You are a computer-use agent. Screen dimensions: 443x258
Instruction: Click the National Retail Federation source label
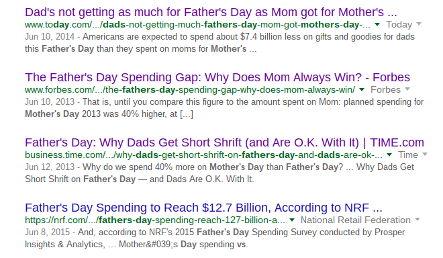click(356, 220)
